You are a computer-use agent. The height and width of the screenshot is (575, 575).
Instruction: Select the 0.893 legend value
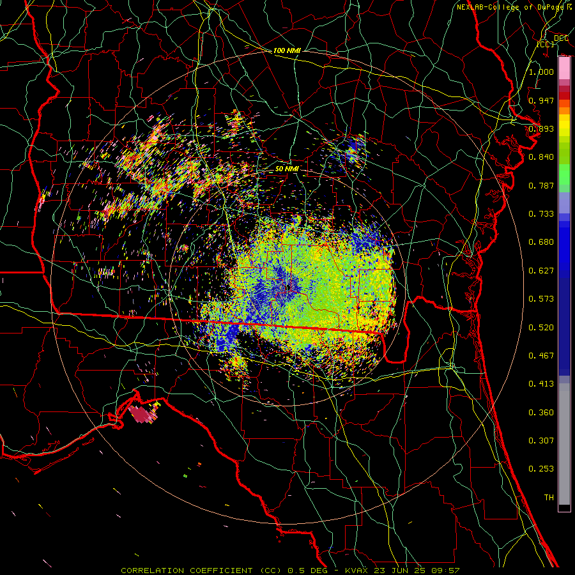tap(541, 128)
